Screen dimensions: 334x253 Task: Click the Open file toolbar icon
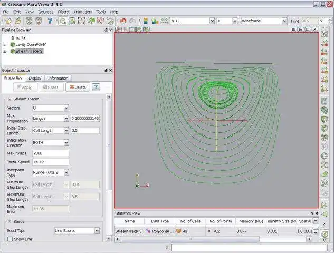pyautogui.click(x=8, y=21)
